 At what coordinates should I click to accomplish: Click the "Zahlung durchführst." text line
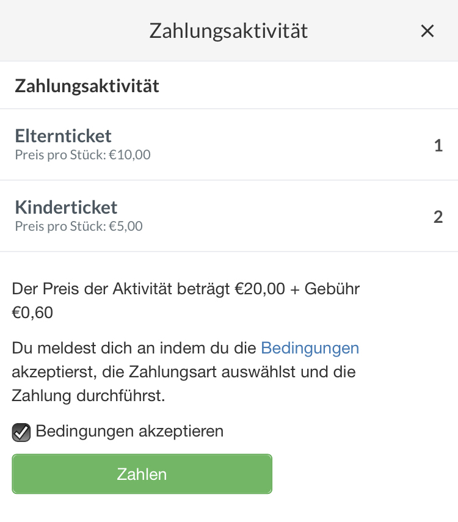[89, 396]
